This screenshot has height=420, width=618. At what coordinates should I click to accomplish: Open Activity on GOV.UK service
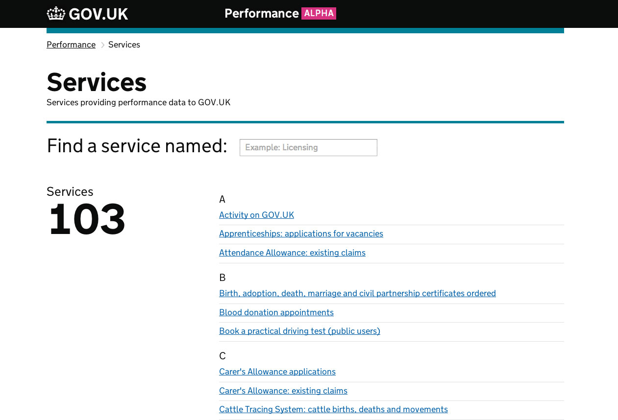256,215
